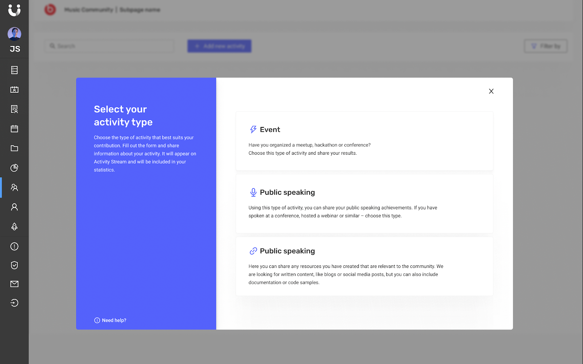Click the pie chart statistics icon

14,168
